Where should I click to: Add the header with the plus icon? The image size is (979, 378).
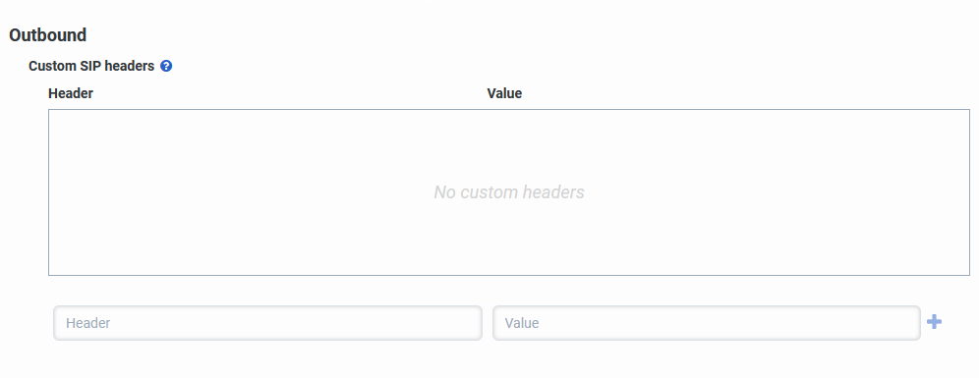click(x=934, y=322)
